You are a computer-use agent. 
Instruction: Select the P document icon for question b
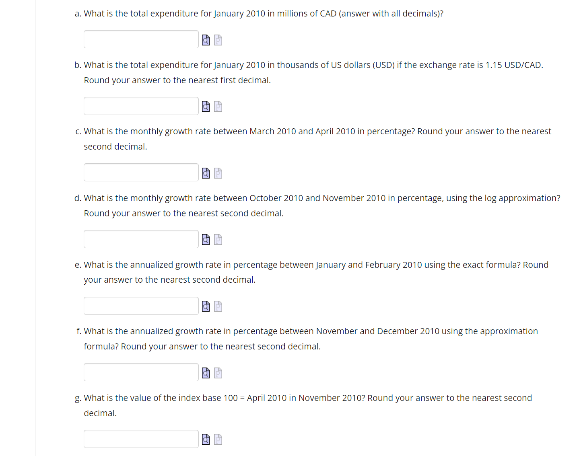218,106
